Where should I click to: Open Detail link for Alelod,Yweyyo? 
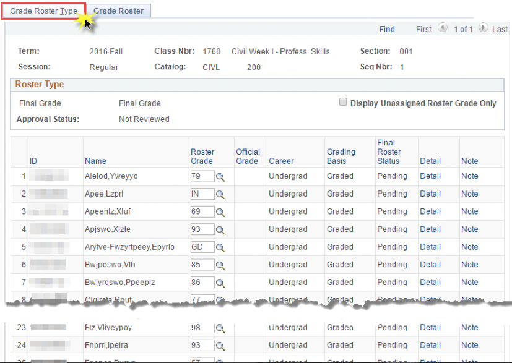click(430, 176)
